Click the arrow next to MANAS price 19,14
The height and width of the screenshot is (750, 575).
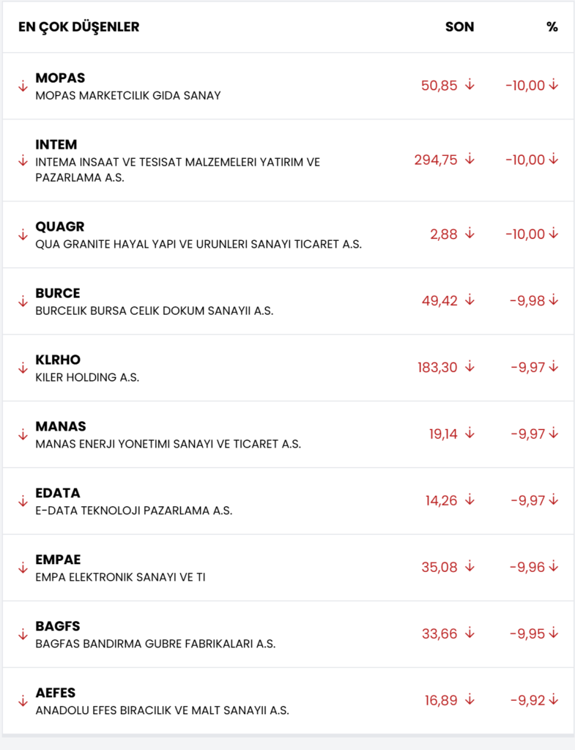[470, 434]
